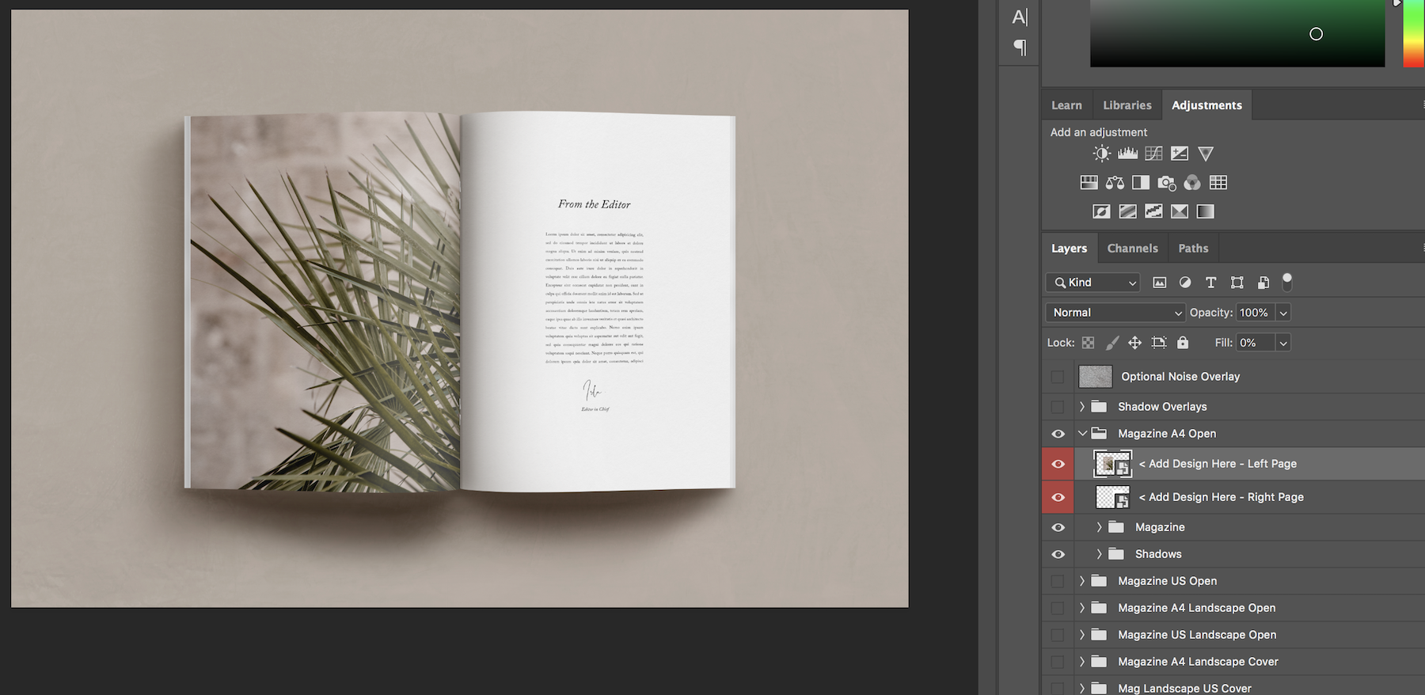Open the Libraries tab
1425x695 pixels.
(x=1127, y=105)
